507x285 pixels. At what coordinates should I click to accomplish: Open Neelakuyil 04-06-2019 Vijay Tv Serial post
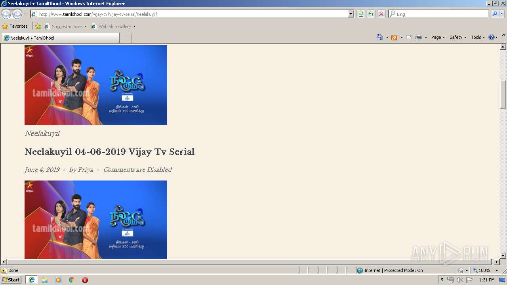tap(109, 152)
